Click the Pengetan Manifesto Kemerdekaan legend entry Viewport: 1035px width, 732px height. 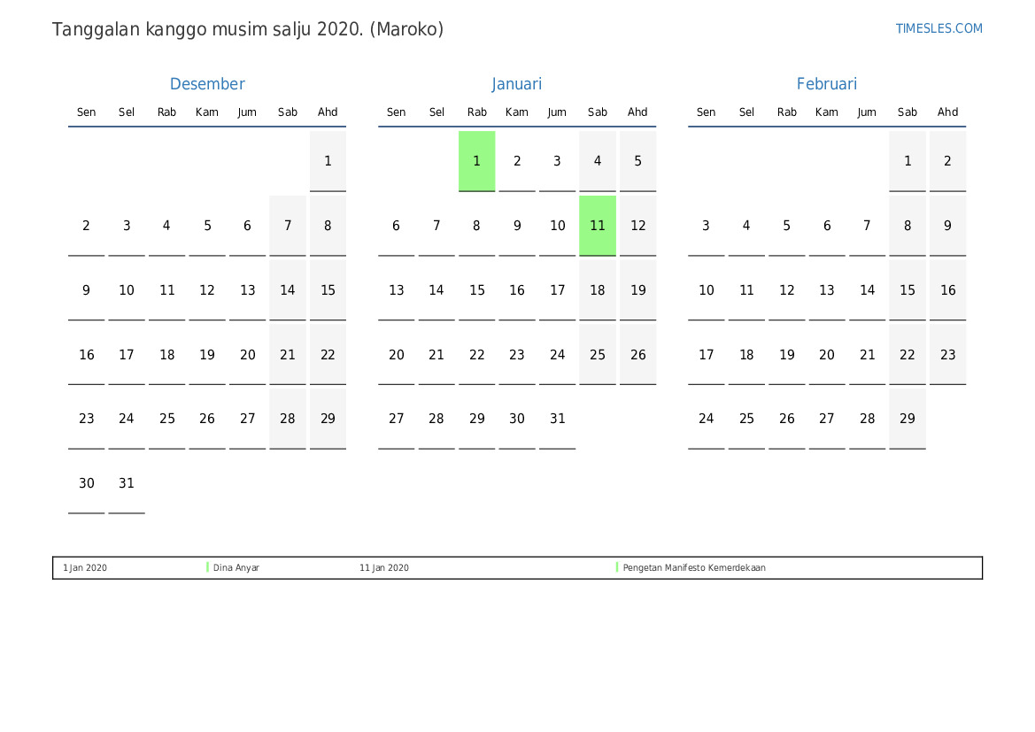click(x=694, y=567)
